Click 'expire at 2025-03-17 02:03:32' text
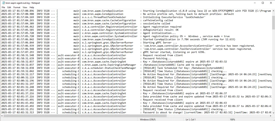Viewport: 275px width, 121px height. (206, 61)
